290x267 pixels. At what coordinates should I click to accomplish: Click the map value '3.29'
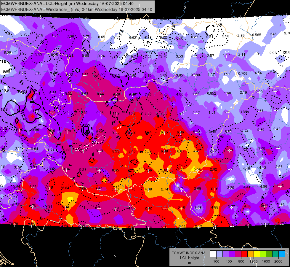[x=231, y=188]
